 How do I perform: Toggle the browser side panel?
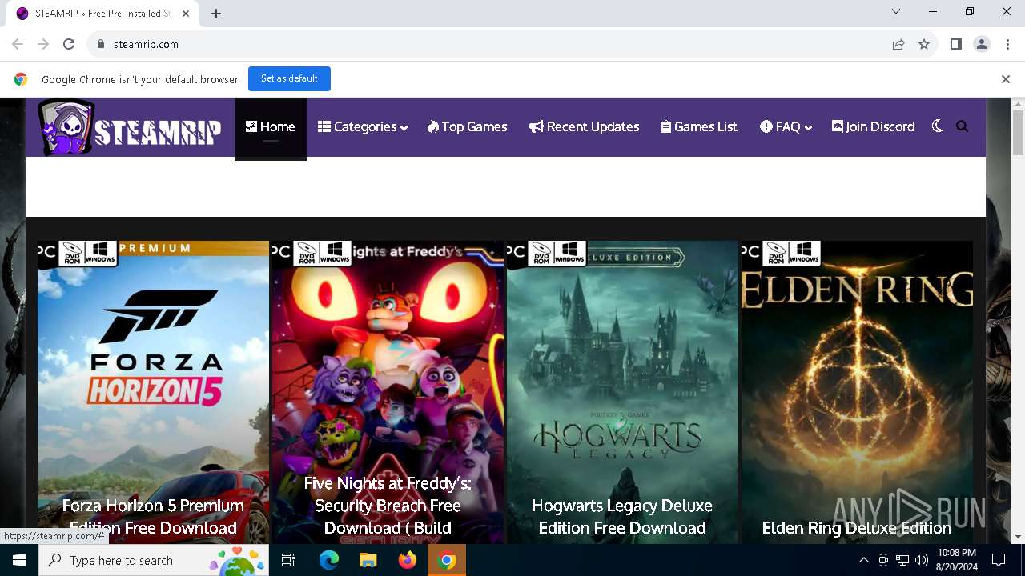pos(956,44)
